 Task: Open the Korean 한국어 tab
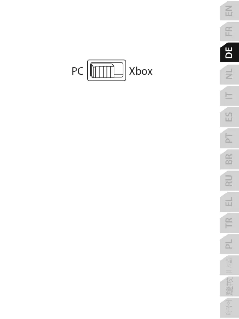230,308
